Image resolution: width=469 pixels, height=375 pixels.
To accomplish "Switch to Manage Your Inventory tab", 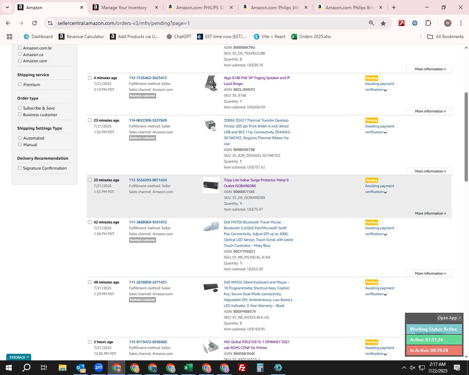I will [x=125, y=7].
